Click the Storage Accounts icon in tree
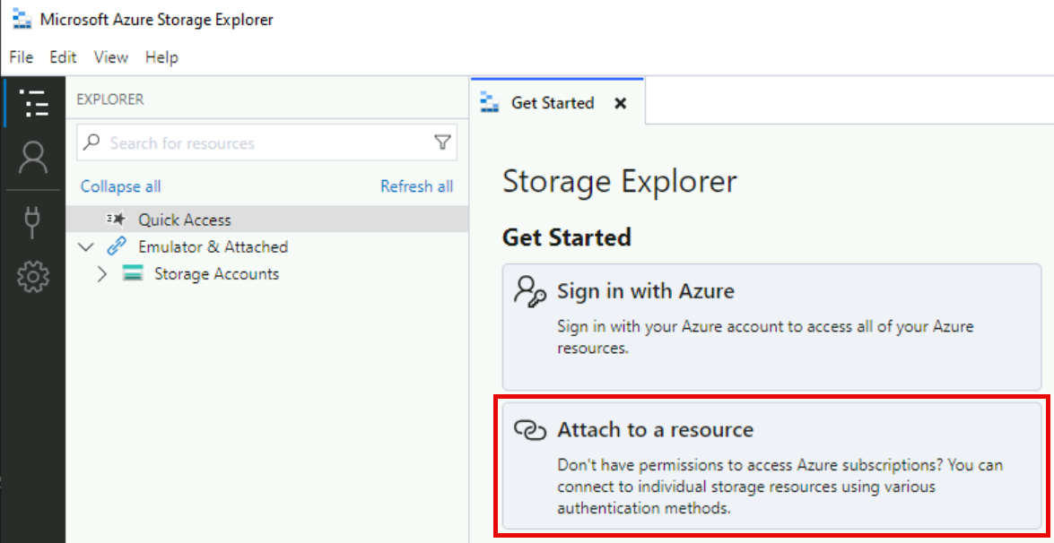The width and height of the screenshot is (1054, 543). (x=133, y=274)
